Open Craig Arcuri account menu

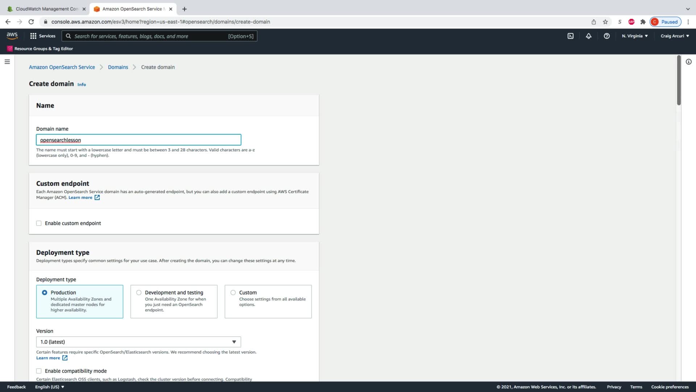(674, 36)
